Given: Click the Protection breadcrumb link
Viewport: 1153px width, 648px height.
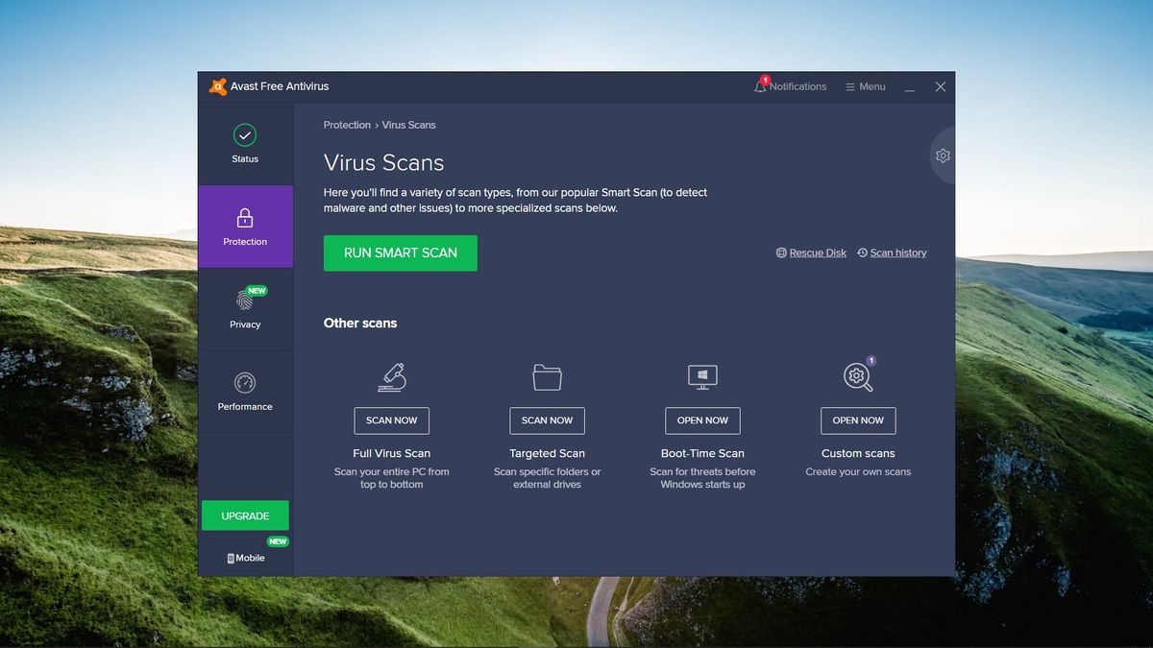Looking at the screenshot, I should [x=347, y=125].
